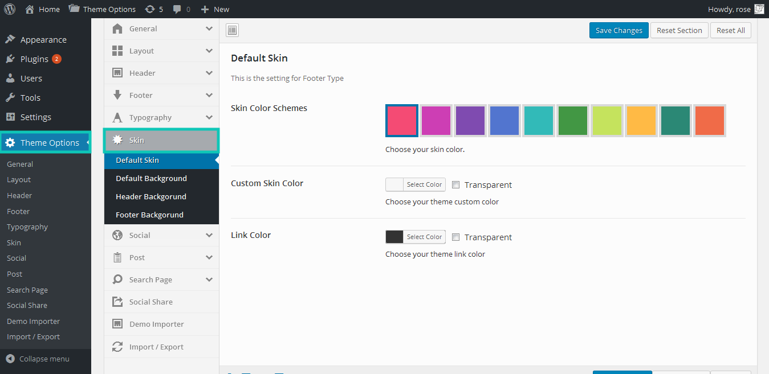Click the Plugins plug icon
The image size is (769, 374).
(x=10, y=59)
